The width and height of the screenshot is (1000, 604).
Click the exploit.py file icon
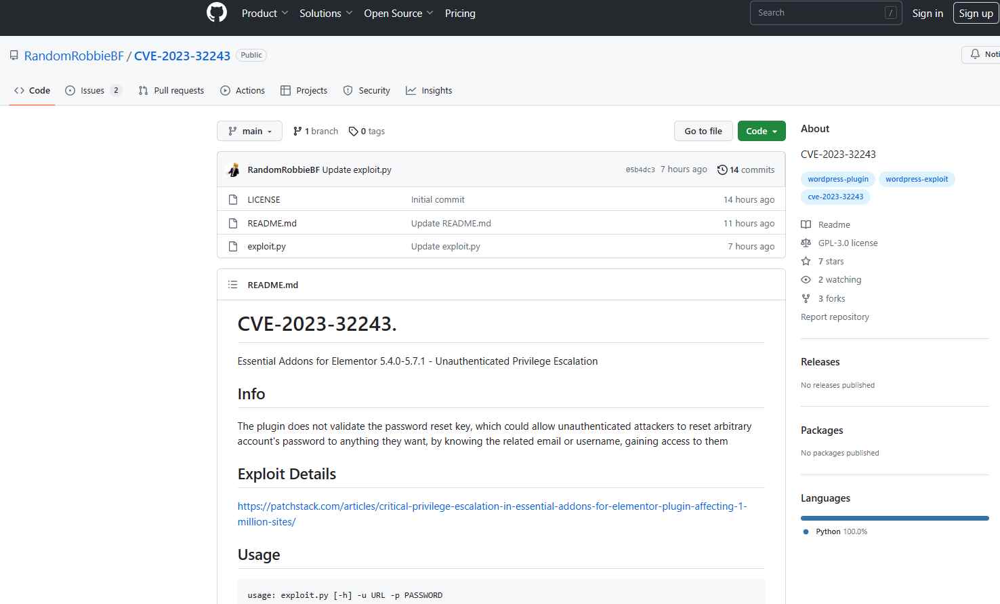click(x=233, y=246)
